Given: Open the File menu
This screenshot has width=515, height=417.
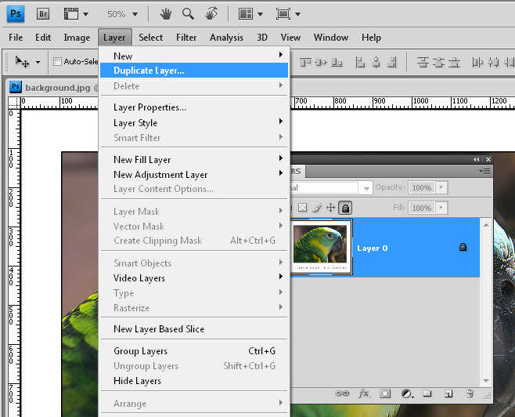Looking at the screenshot, I should (16, 38).
